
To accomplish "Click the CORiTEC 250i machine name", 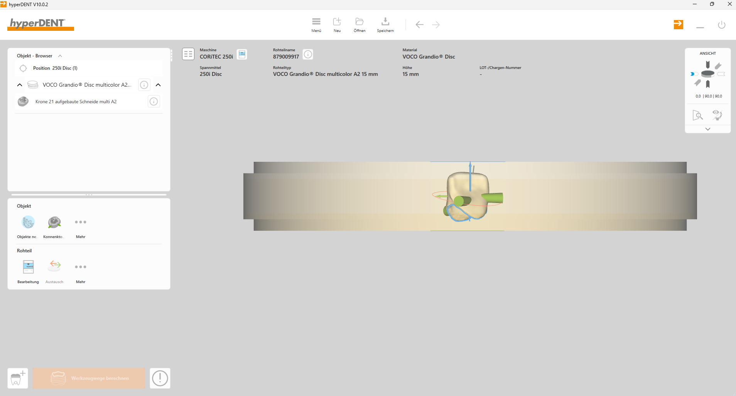I will pos(216,57).
